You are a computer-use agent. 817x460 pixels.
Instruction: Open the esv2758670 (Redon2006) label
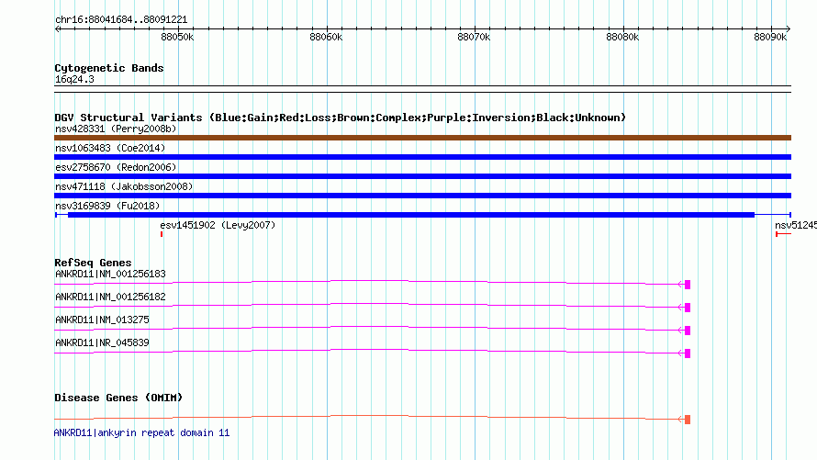(116, 167)
